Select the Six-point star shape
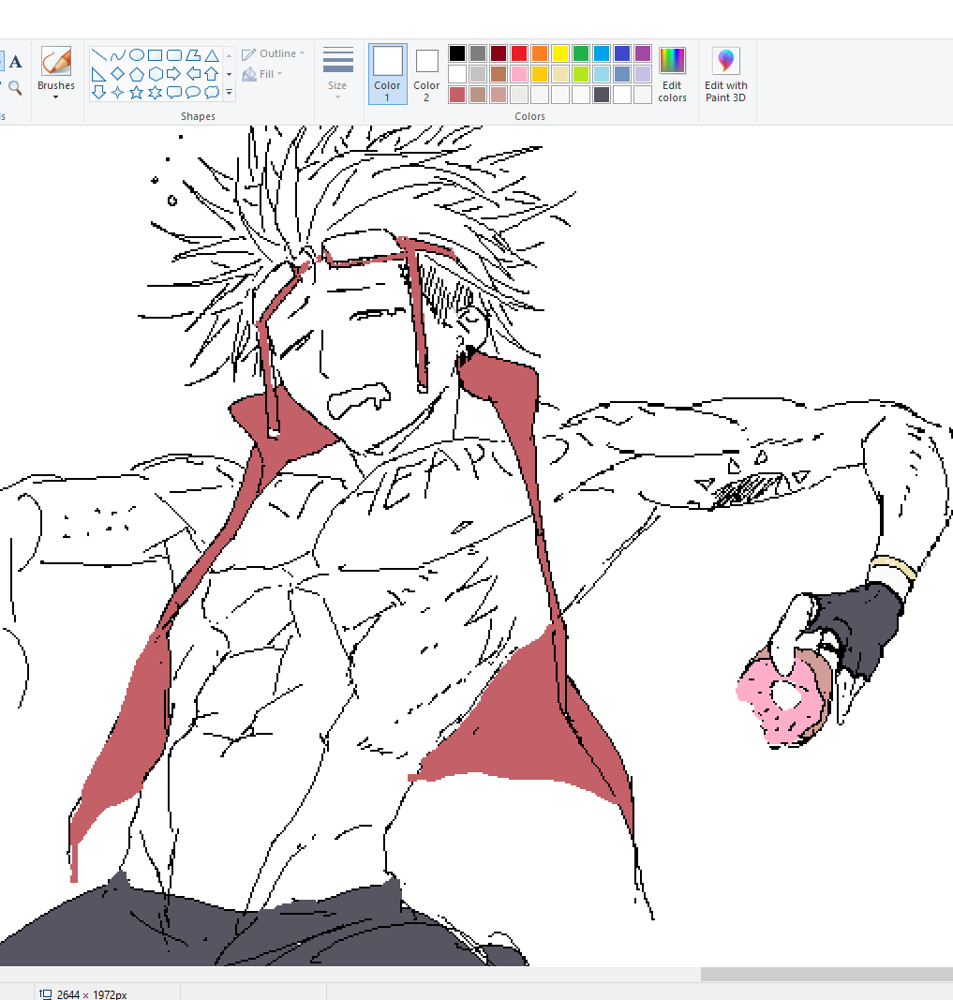The width and height of the screenshot is (953, 1000). (155, 93)
